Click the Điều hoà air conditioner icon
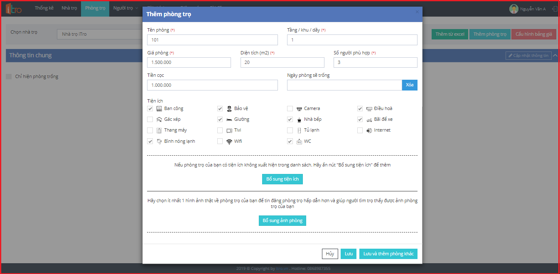The image size is (560, 274). (x=369, y=109)
